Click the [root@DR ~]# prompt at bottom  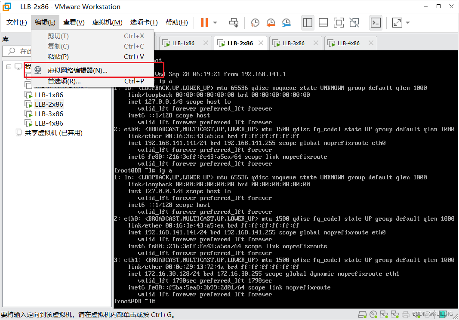pos(134,301)
